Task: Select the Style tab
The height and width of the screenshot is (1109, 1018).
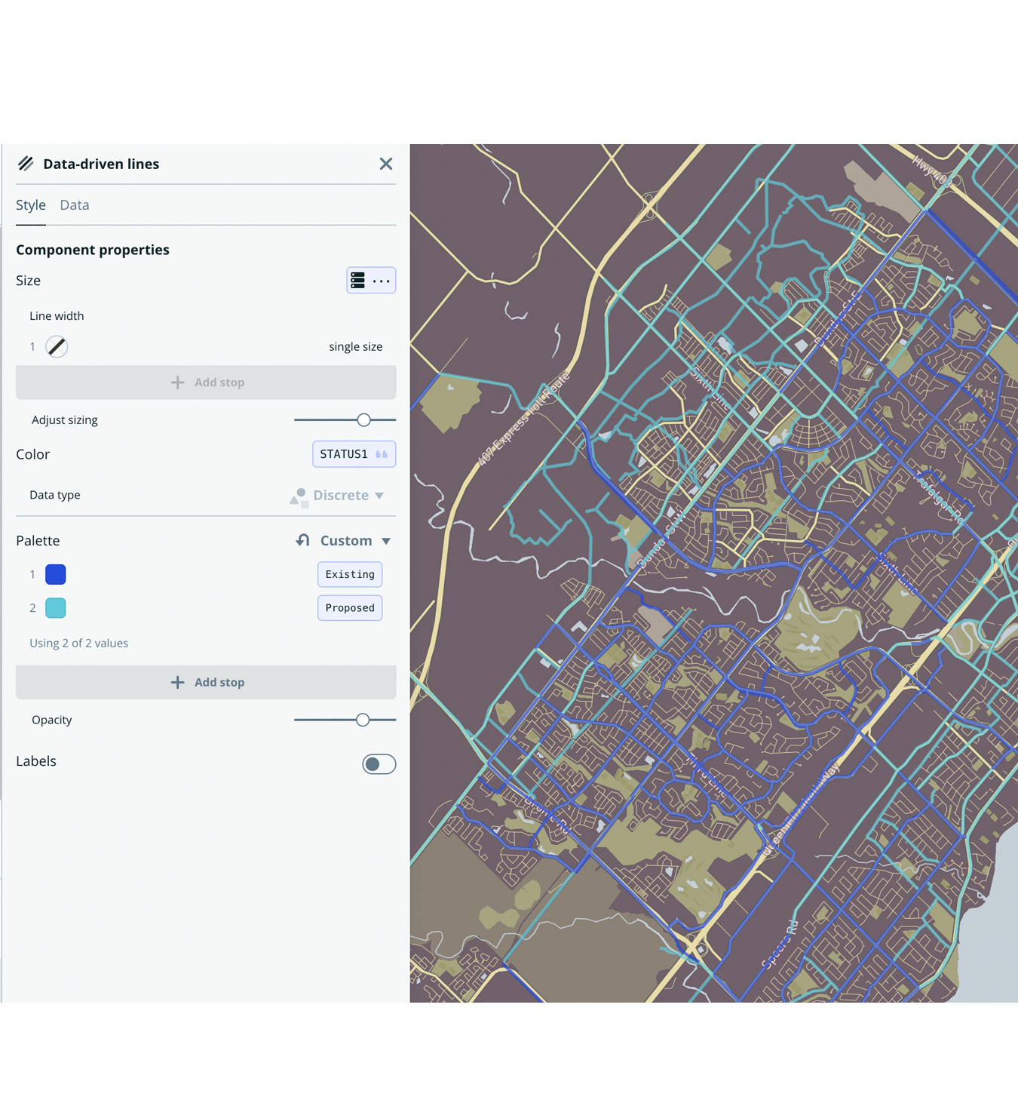Action: tap(31, 205)
